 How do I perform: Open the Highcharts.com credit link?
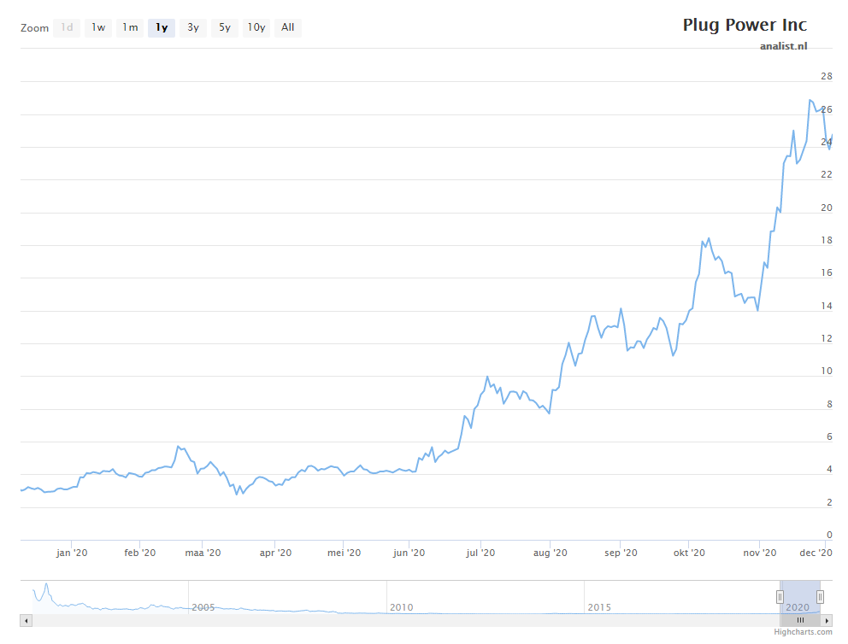point(803,631)
